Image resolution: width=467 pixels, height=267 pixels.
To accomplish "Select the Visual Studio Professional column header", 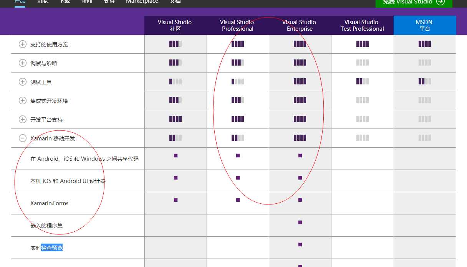I will 238,25.
